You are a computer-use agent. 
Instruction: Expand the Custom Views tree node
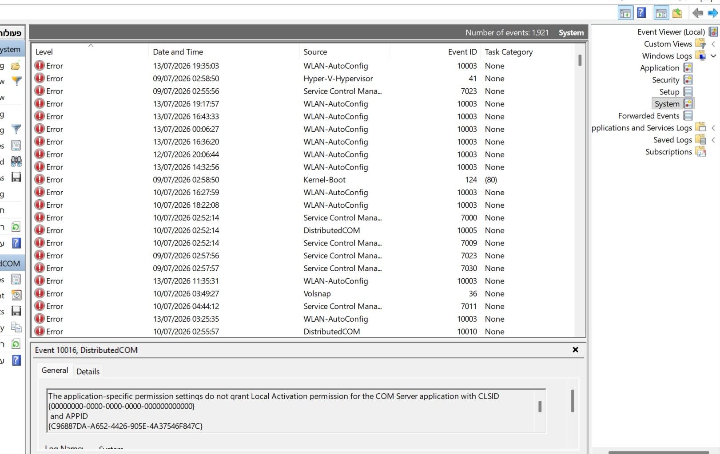click(x=713, y=44)
